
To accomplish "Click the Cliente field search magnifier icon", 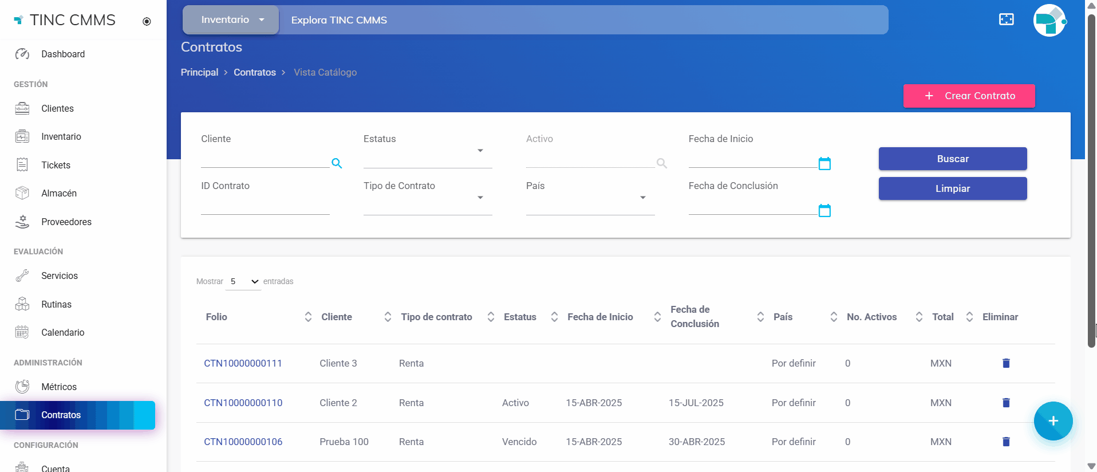I will (337, 163).
